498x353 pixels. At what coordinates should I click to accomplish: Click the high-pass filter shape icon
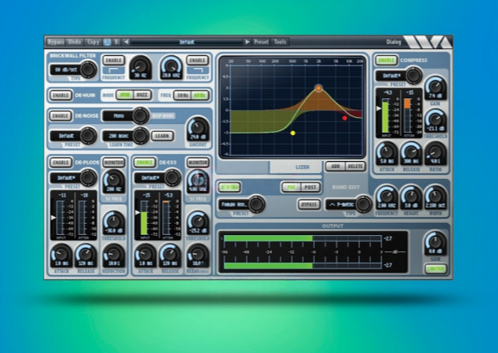pos(113,71)
